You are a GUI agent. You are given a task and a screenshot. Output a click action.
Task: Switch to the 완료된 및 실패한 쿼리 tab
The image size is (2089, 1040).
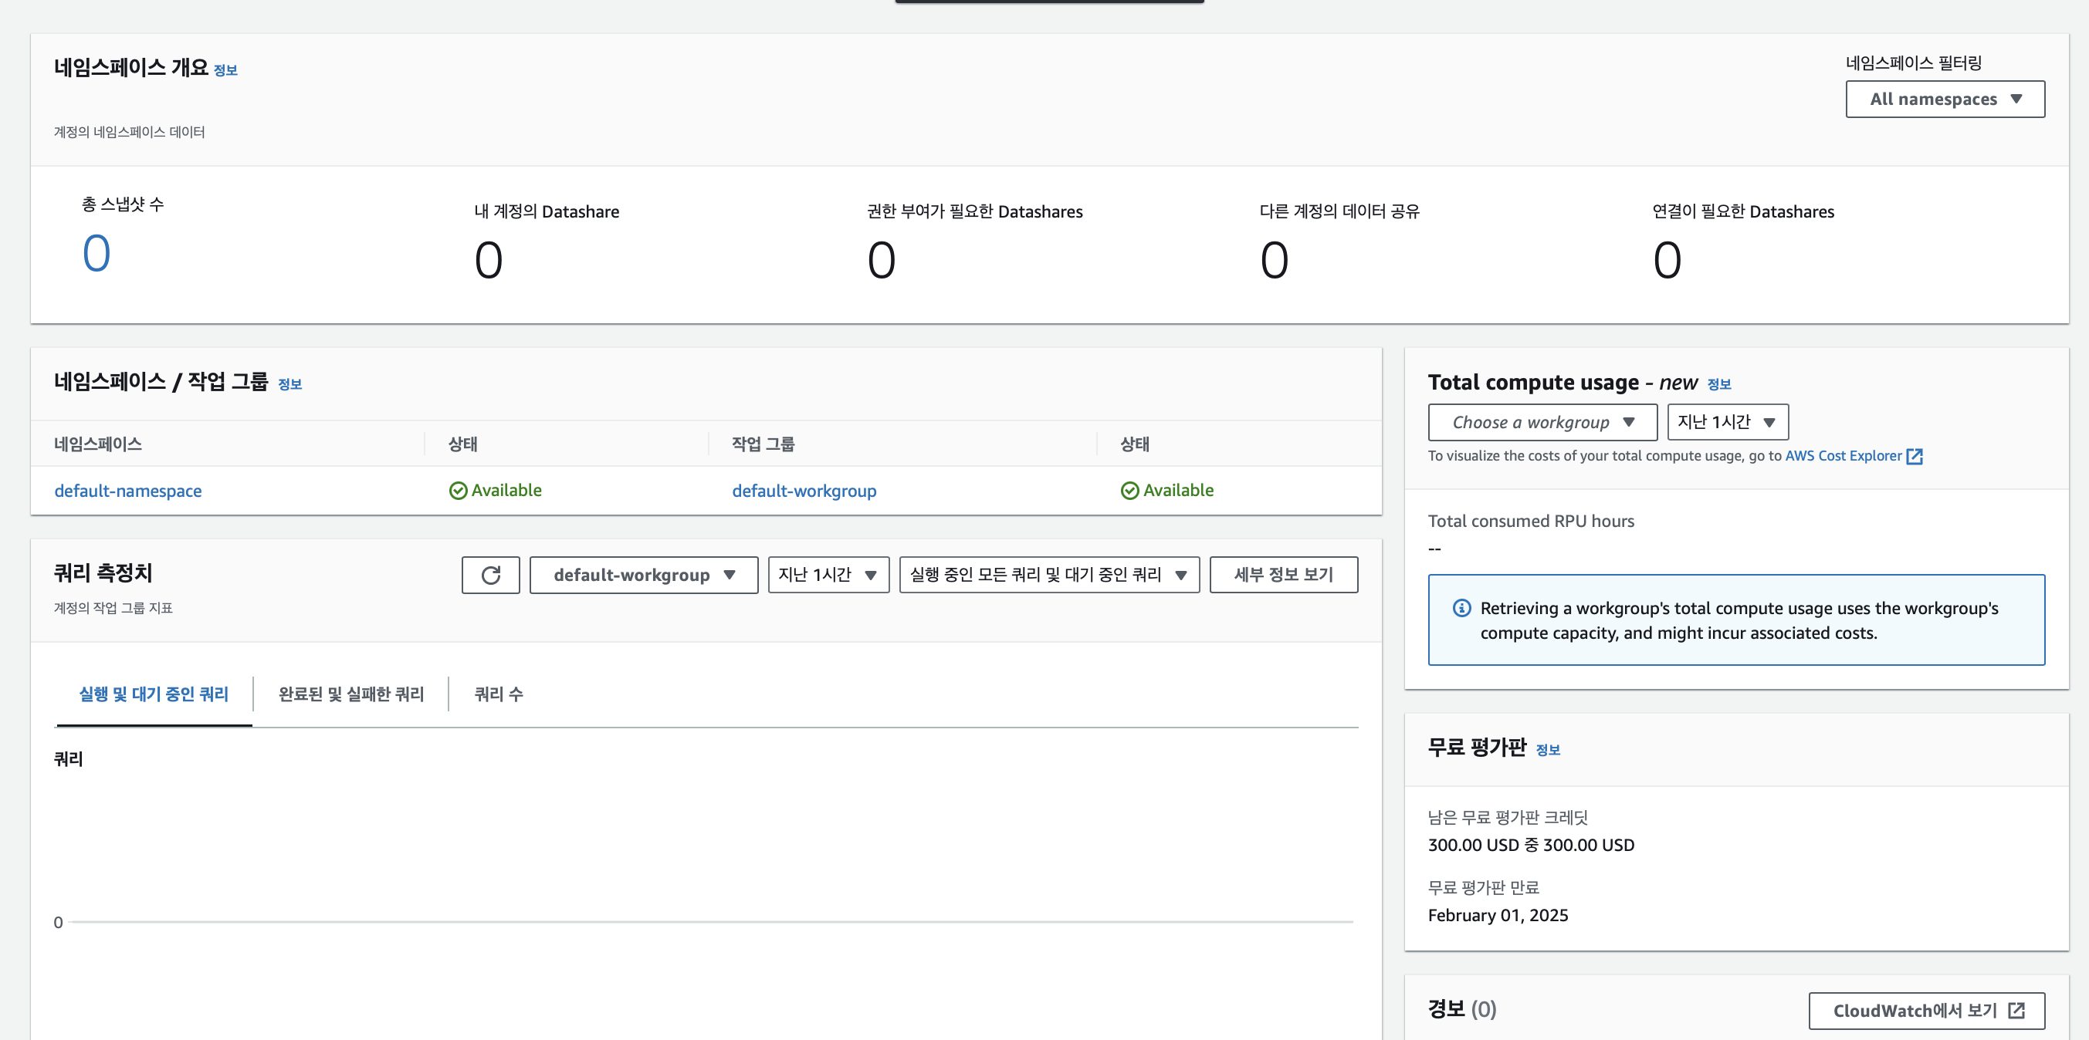[351, 694]
